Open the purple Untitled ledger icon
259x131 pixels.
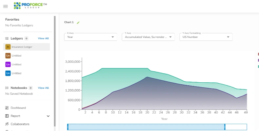click(x=8, y=64)
